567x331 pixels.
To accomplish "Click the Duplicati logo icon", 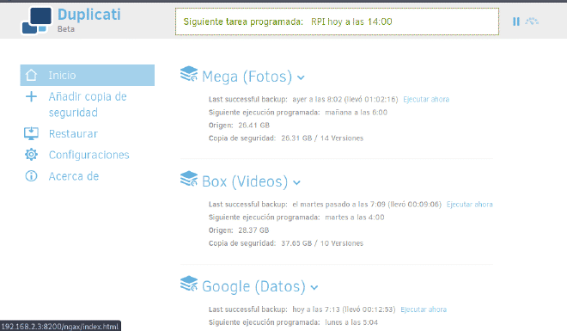I will click(x=37, y=21).
